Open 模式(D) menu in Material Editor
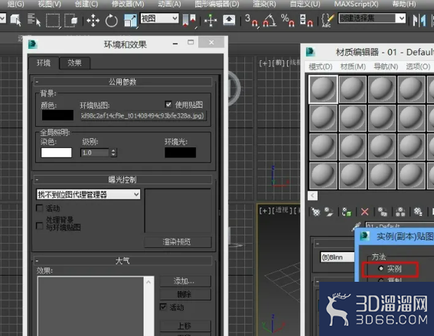The image size is (434, 336). coord(320,66)
